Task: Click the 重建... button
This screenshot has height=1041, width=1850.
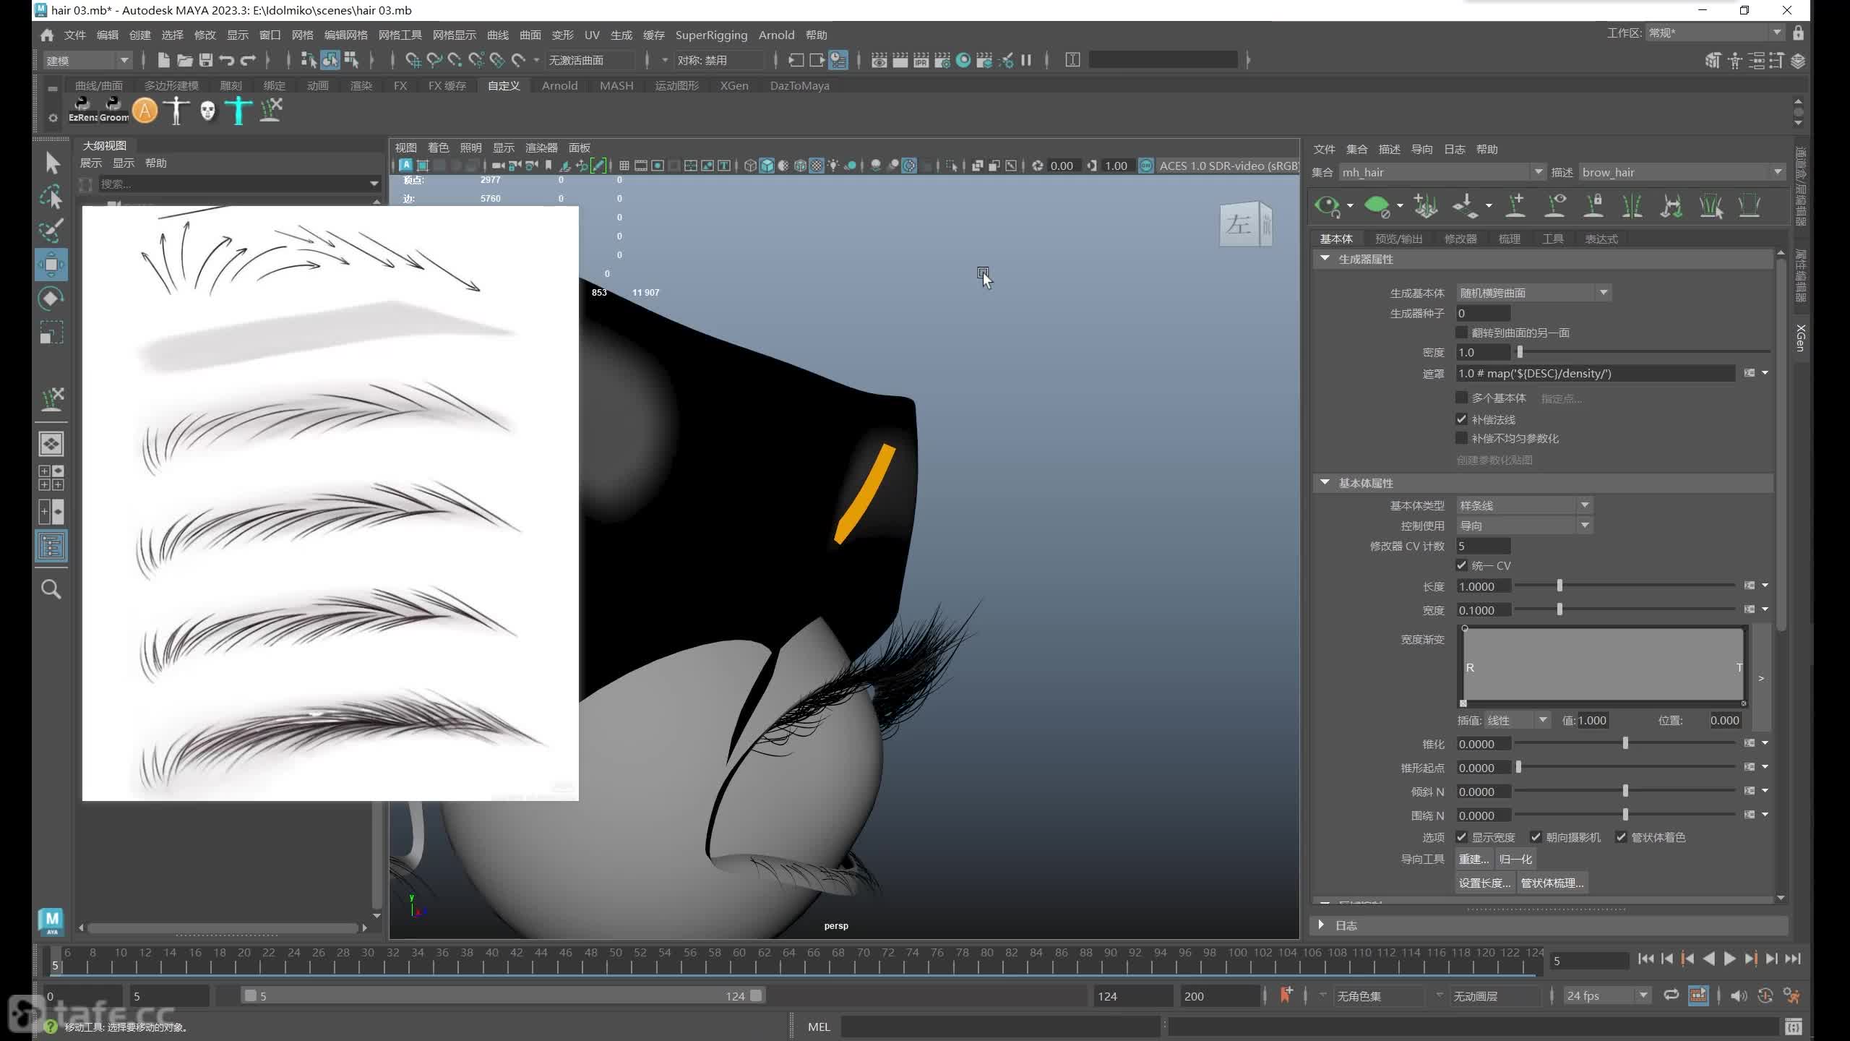Action: pos(1473,859)
